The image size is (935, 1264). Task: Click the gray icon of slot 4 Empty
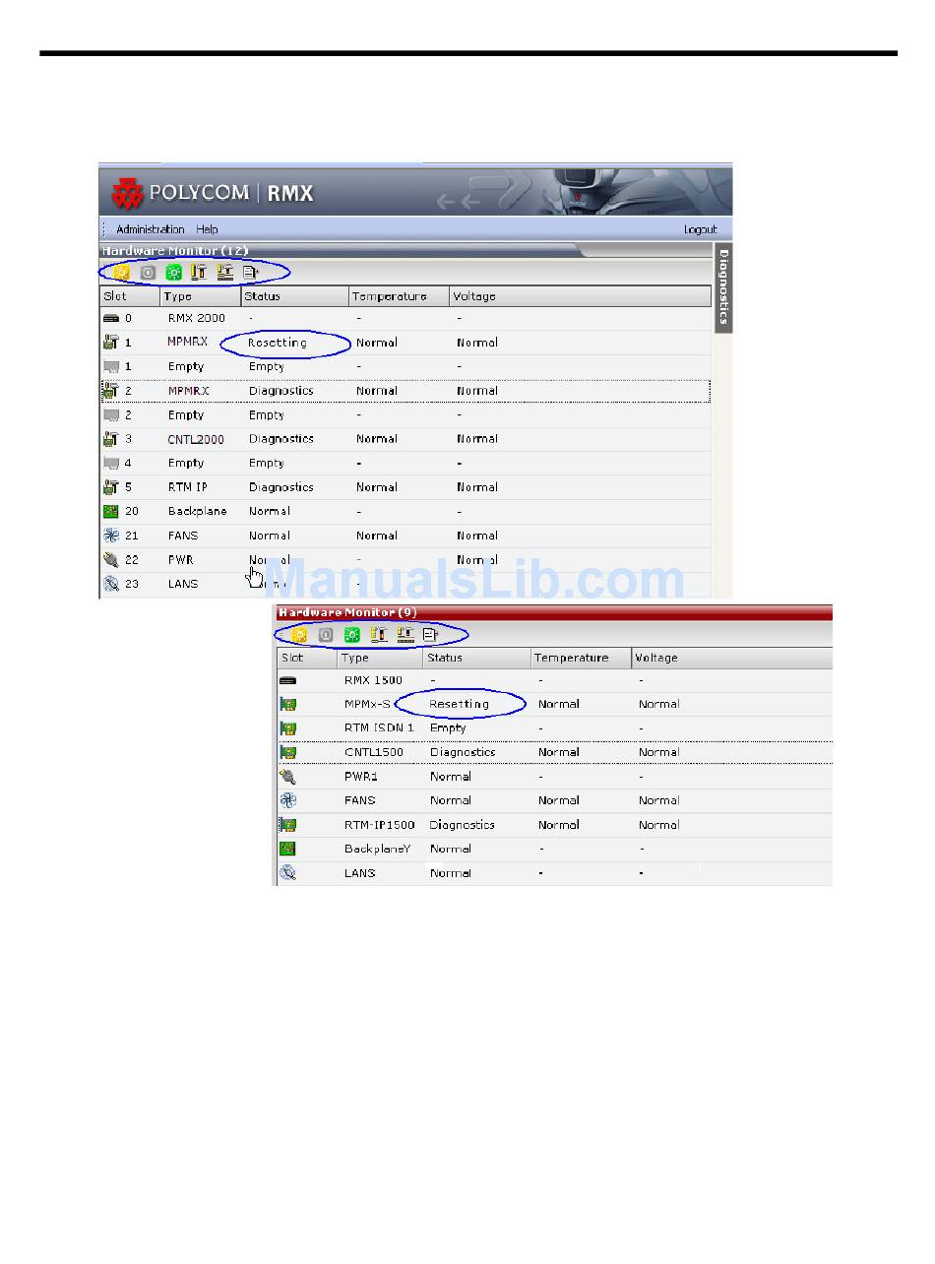[x=111, y=463]
